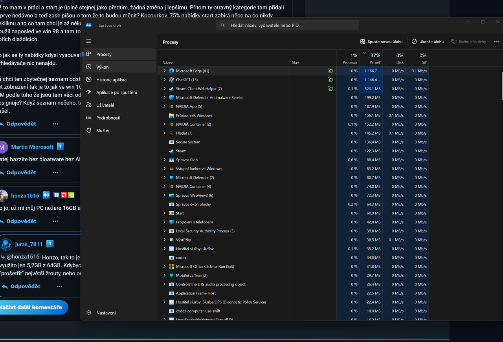This screenshot has height=342, width=503.
Task: Open the three dots menu under honza1616 comment
Action: [x=55, y=221]
